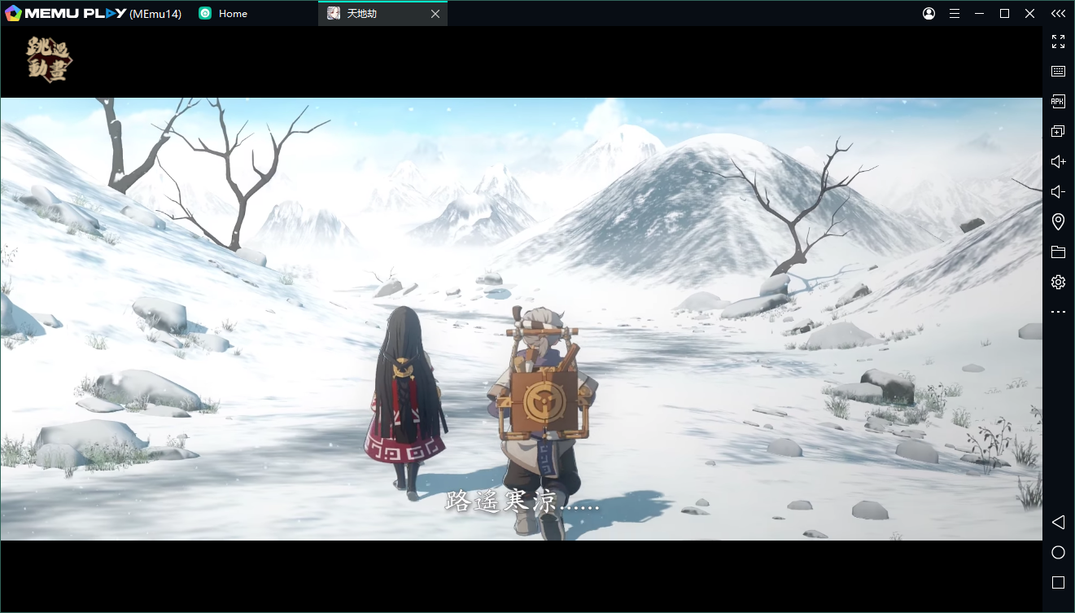This screenshot has height=613, width=1075.
Task: Open the shared folder
Action: [x=1058, y=252]
